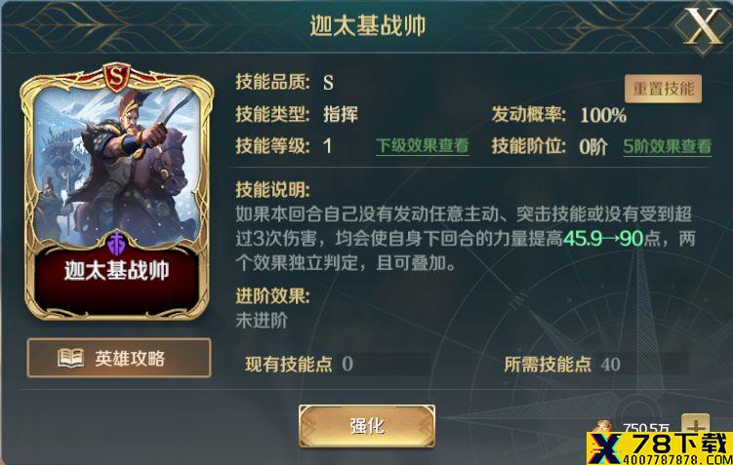Image resolution: width=733 pixels, height=465 pixels.
Task: Click the 迦太基战帅 panel title
Action: click(367, 25)
